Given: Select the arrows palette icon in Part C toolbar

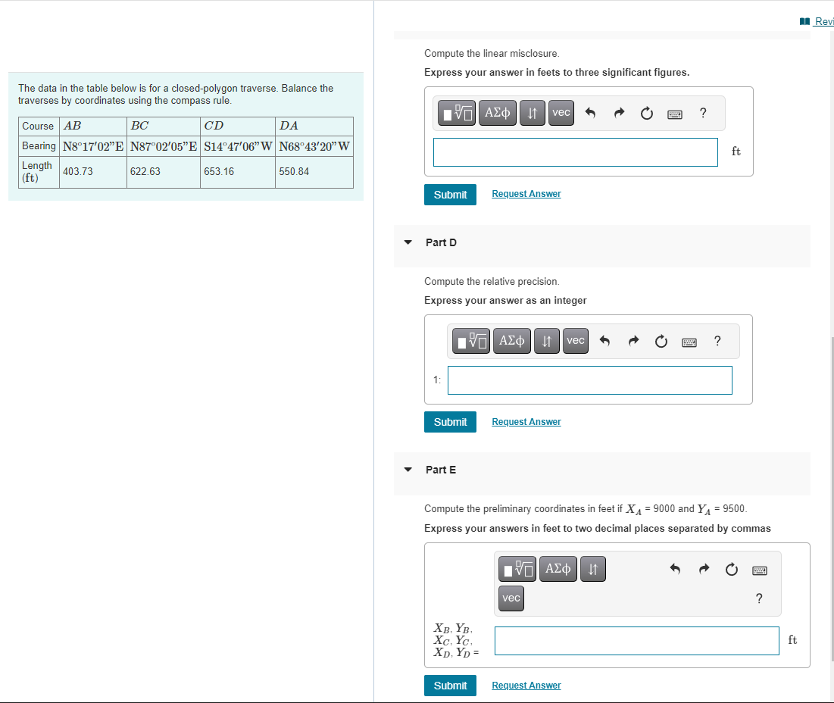Looking at the screenshot, I should point(532,112).
